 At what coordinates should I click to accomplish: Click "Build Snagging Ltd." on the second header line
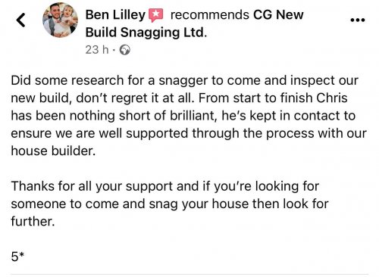(x=146, y=33)
